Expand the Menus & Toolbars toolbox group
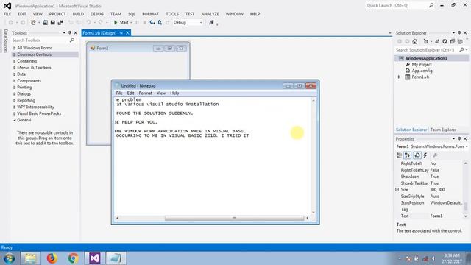Viewport: 471px width, 265px height. click(x=14, y=68)
